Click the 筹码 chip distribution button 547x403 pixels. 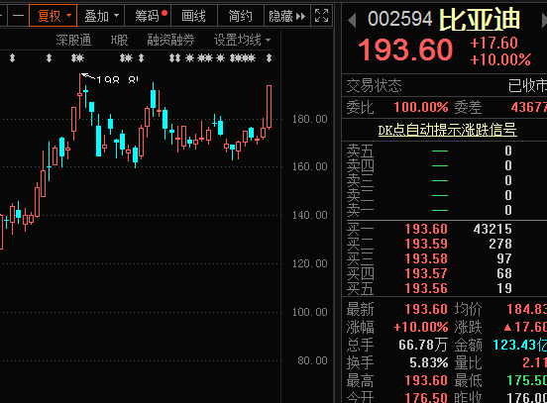coord(148,16)
